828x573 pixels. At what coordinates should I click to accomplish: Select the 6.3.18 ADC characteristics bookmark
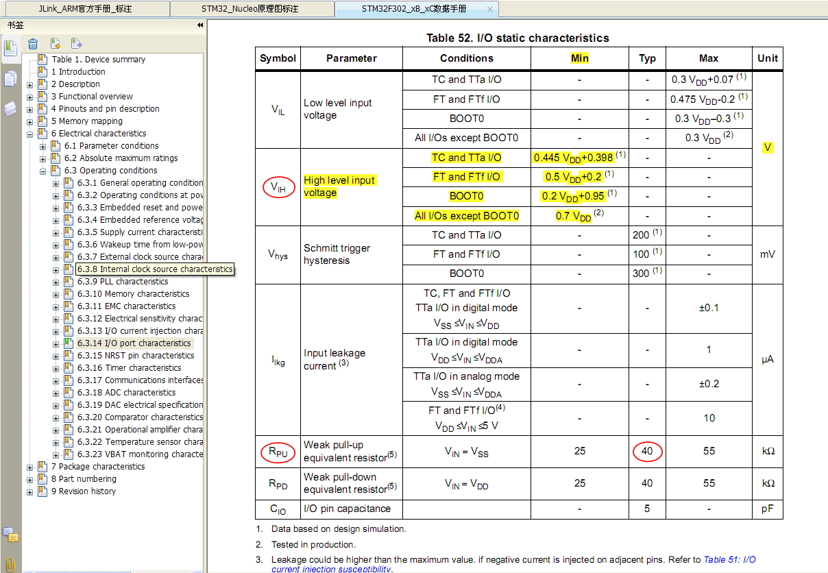127,393
